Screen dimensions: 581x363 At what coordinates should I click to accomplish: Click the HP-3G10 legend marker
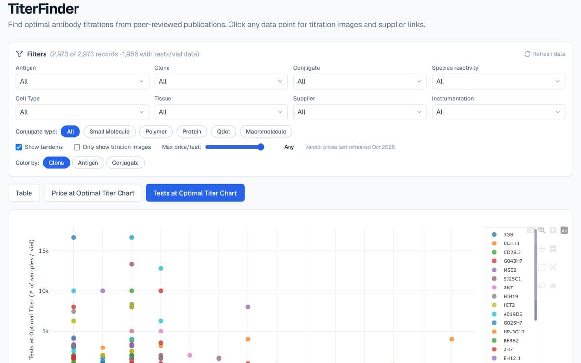(x=494, y=332)
